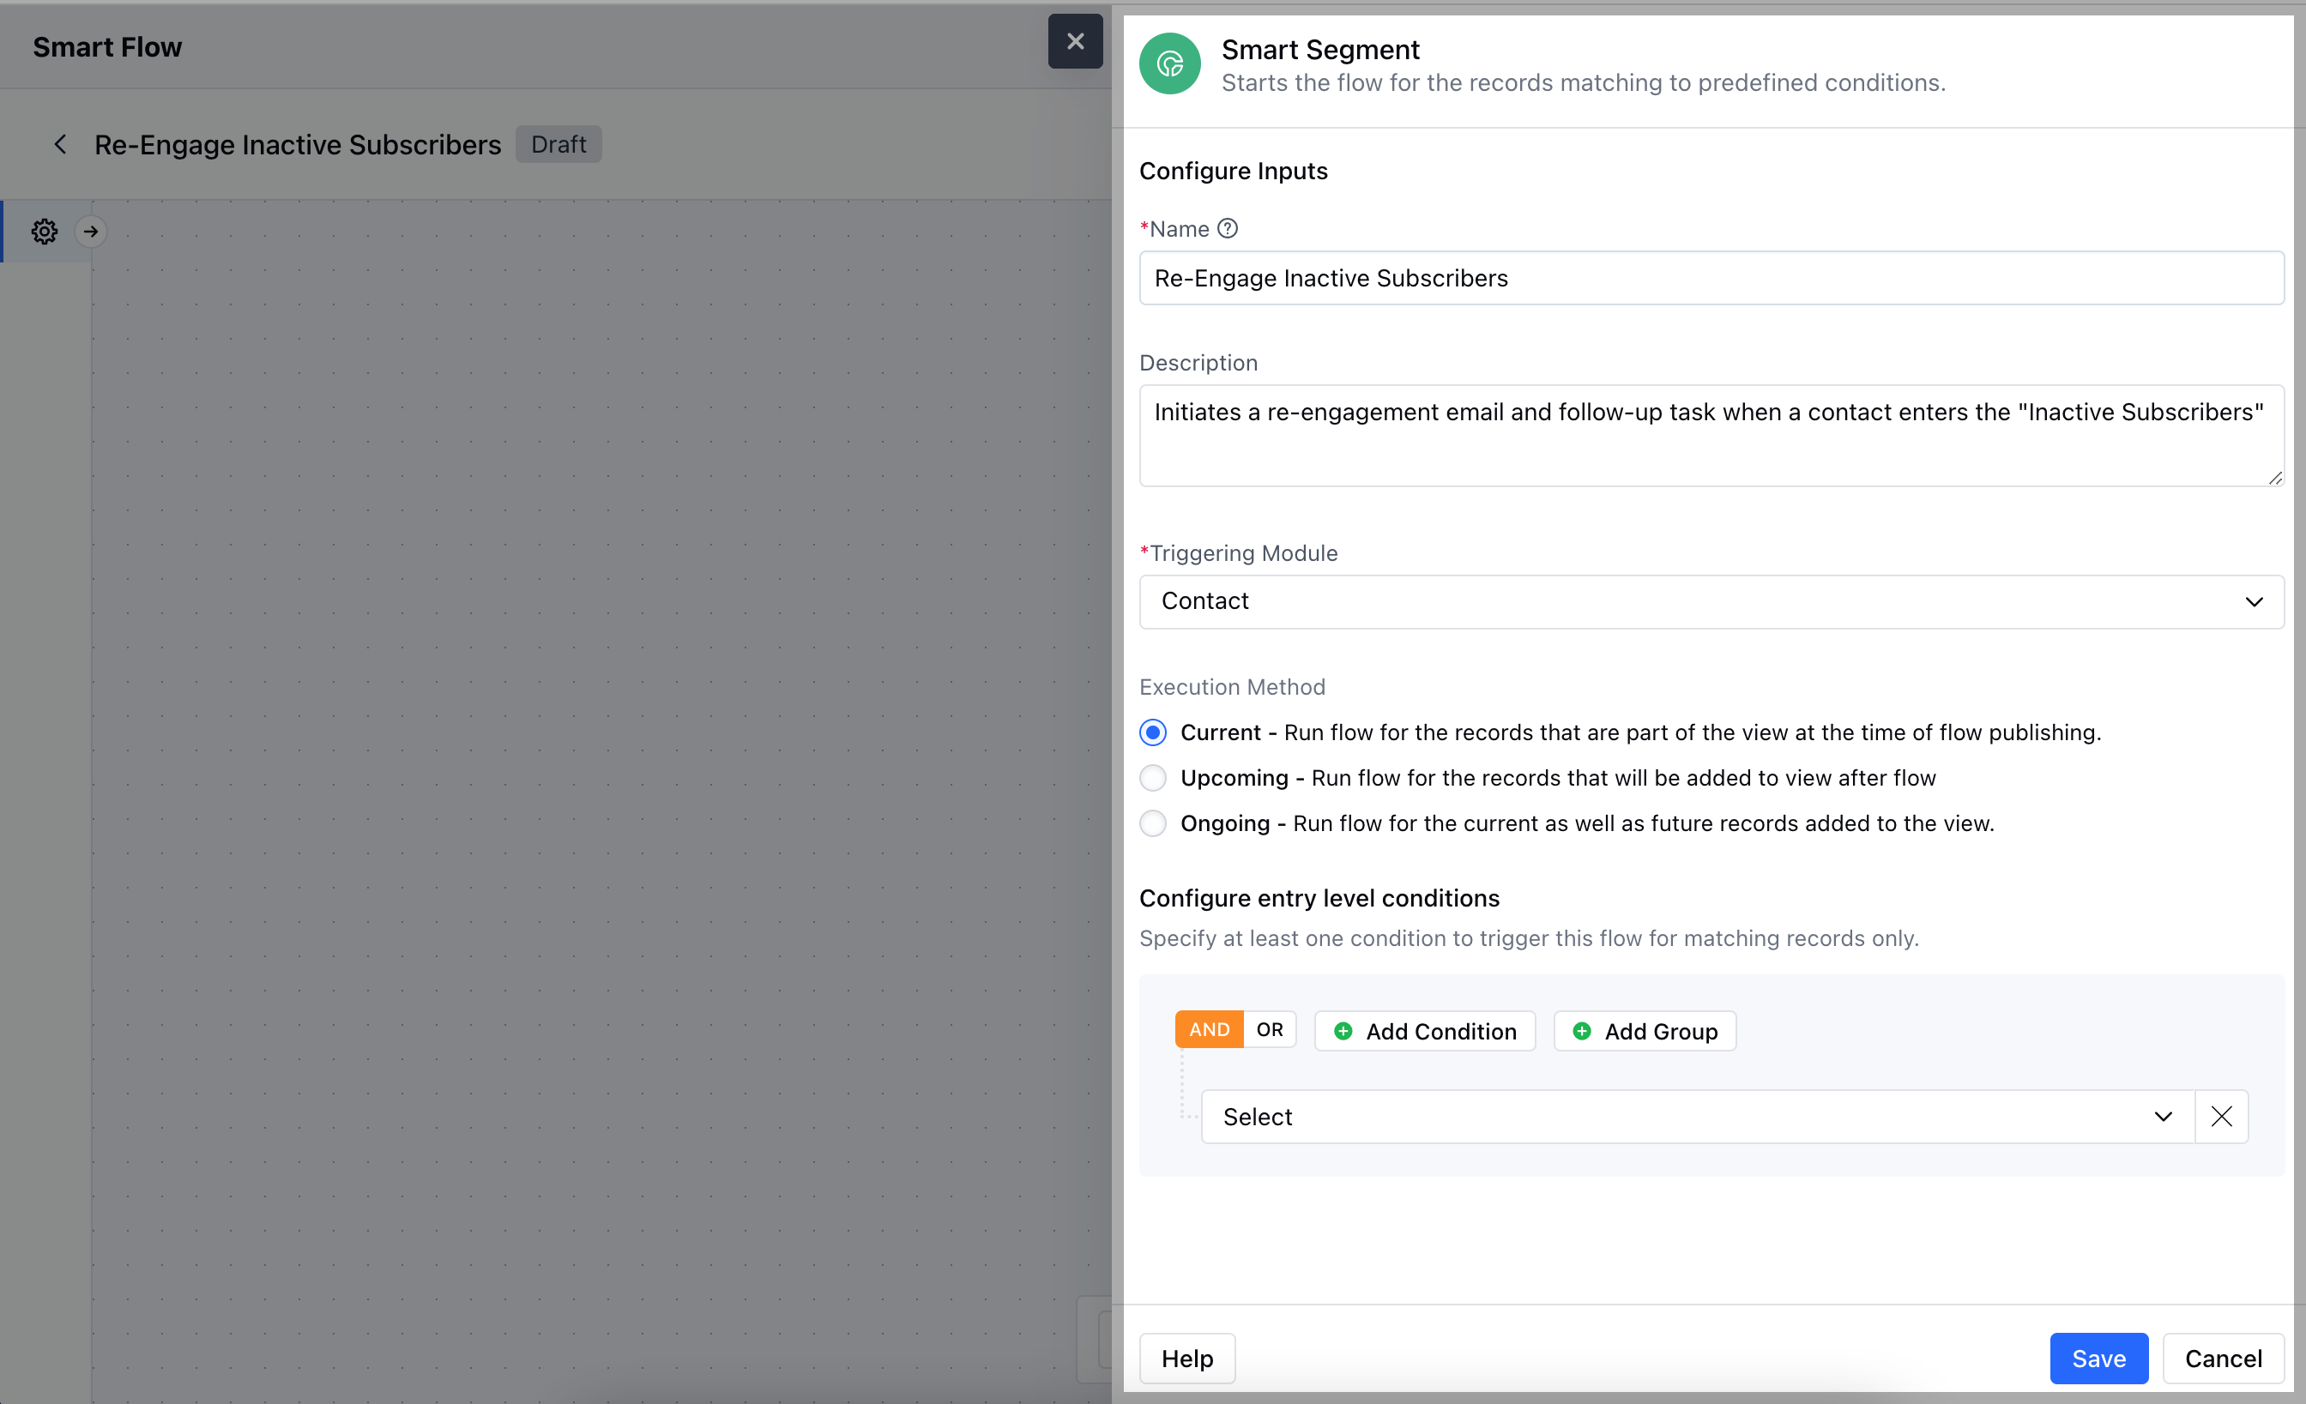Screen dimensions: 2306x1404
Task: Expand sidebar with the arrow icon
Action: point(91,231)
